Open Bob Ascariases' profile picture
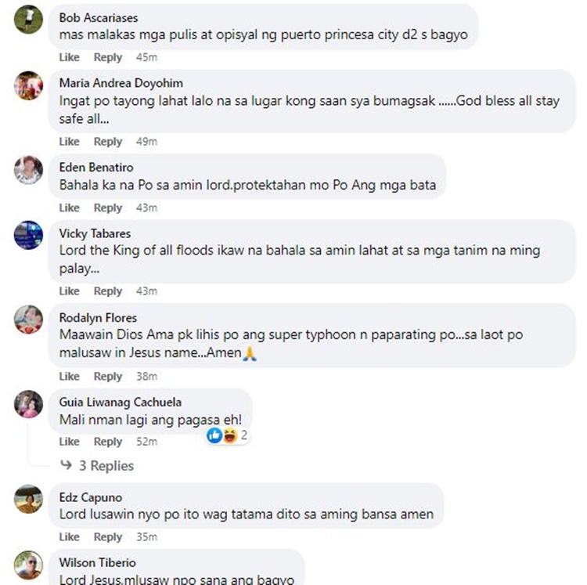Image resolution: width=587 pixels, height=585 pixels. (28, 20)
